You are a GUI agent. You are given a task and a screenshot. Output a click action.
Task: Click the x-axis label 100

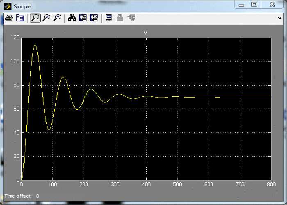pyautogui.click(x=53, y=184)
